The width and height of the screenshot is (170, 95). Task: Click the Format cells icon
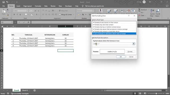point(133,11)
